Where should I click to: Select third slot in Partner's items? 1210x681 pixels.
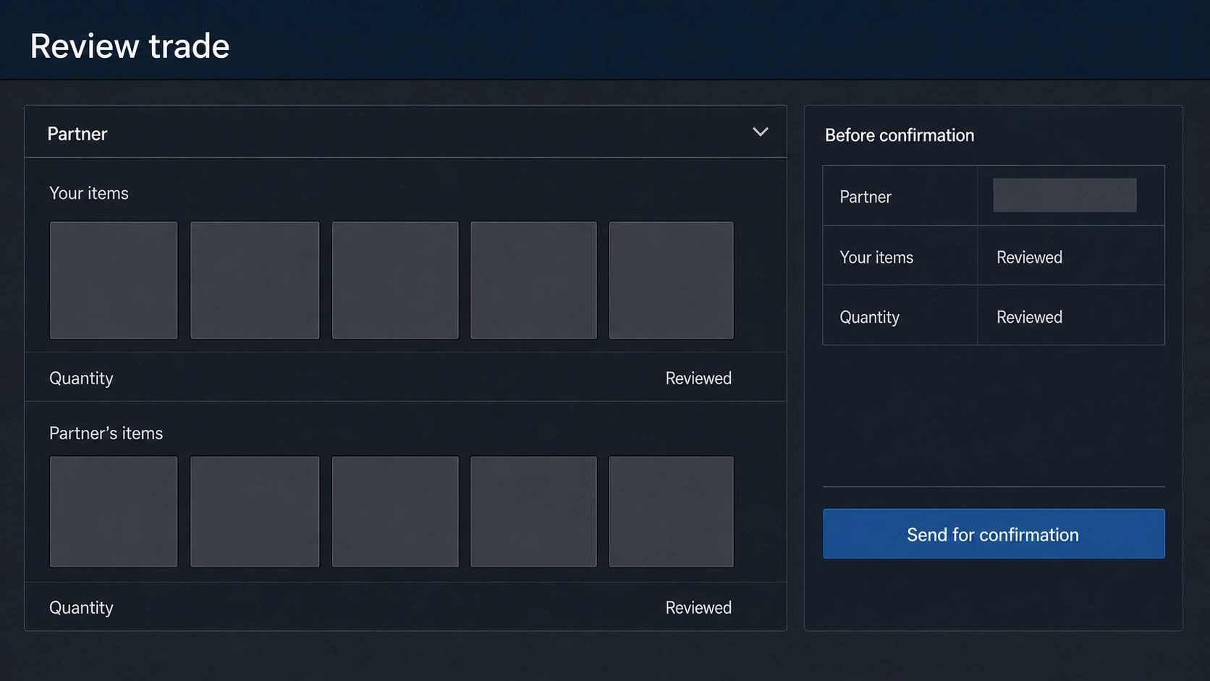click(x=395, y=512)
